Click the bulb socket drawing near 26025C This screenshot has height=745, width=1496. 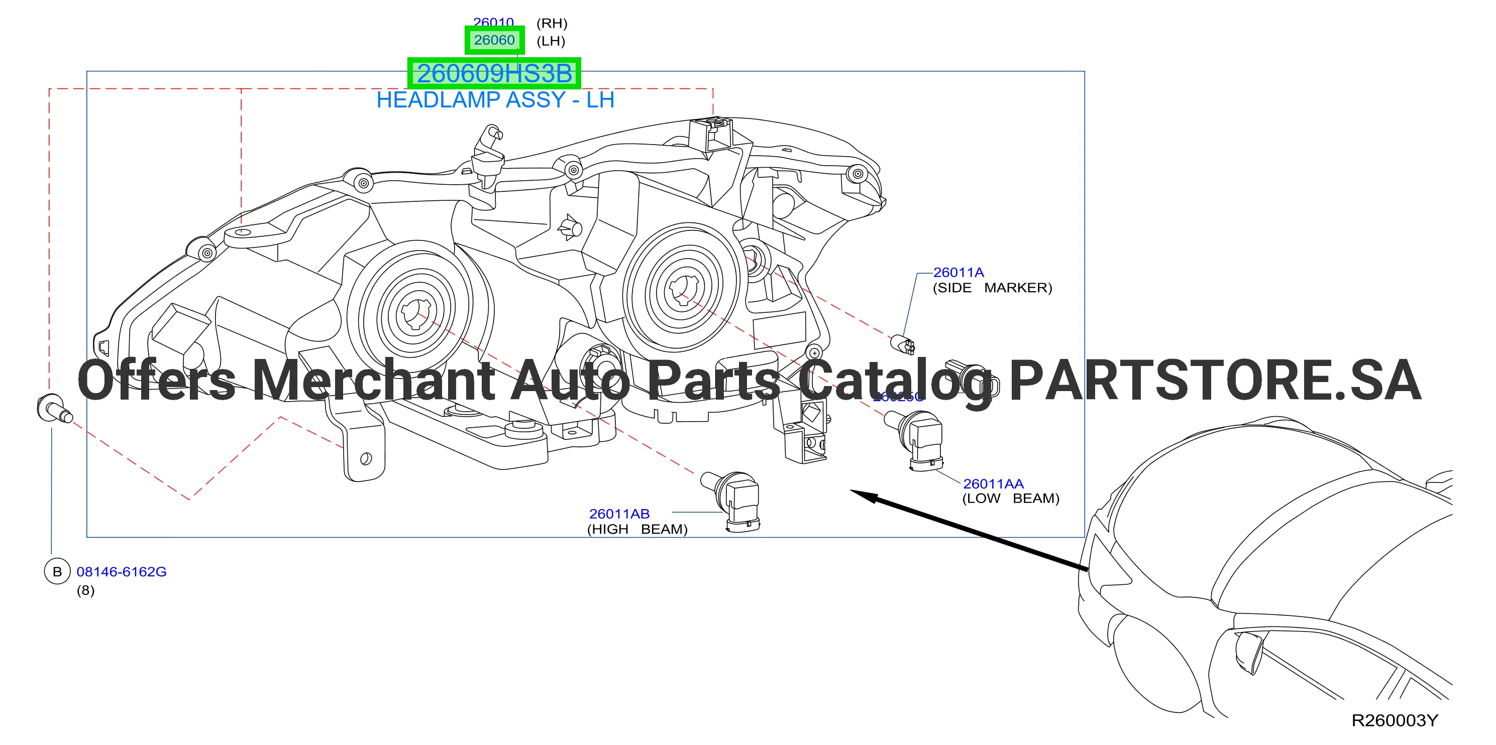click(x=973, y=380)
